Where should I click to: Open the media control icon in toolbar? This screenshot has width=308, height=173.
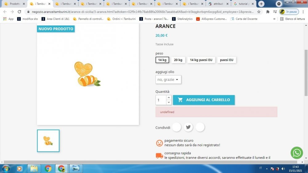point(275,12)
